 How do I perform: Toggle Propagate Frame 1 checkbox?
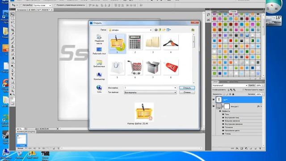[x=243, y=89]
